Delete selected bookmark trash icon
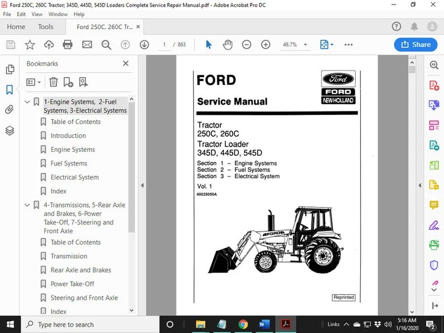 [54, 82]
